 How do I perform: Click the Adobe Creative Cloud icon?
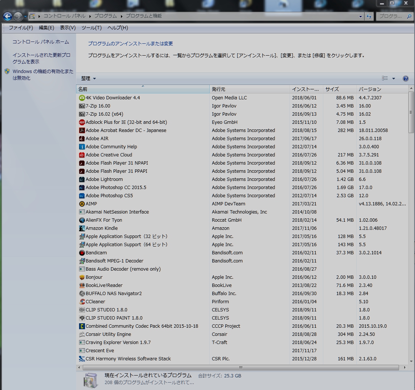[x=82, y=155]
